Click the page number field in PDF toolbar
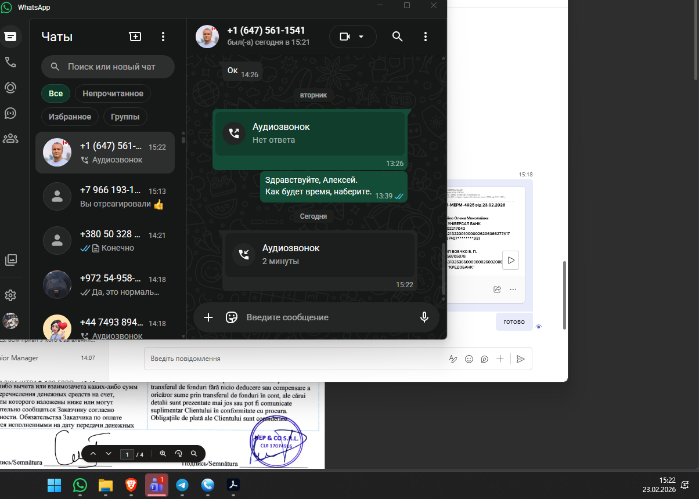This screenshot has height=499, width=699. pyautogui.click(x=127, y=454)
